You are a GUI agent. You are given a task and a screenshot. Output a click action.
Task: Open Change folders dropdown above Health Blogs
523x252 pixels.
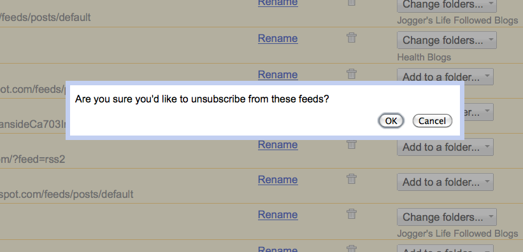coord(447,40)
